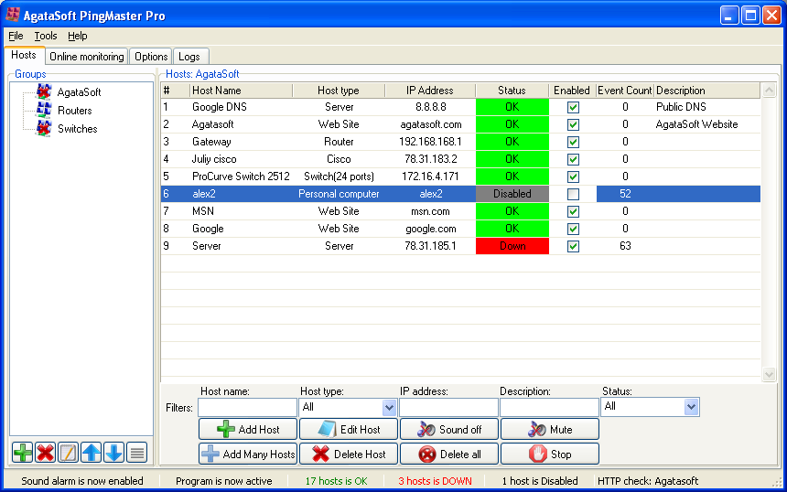Screen dimensions: 787x492
Task: Enable the alex2 host checkbox
Action: [573, 194]
